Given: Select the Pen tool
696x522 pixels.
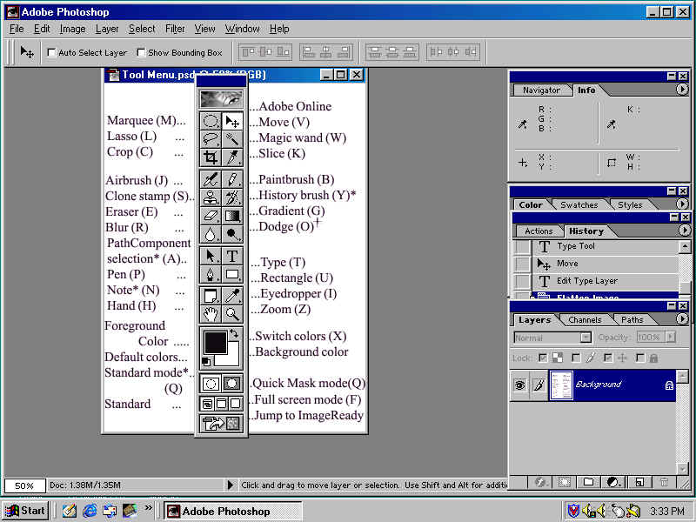Looking at the screenshot, I should tap(211, 274).
